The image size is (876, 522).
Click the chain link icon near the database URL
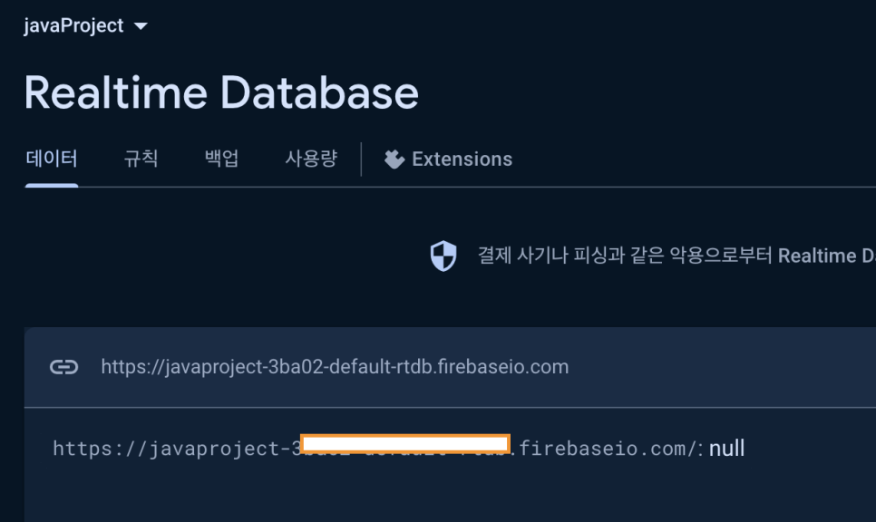[x=64, y=366]
